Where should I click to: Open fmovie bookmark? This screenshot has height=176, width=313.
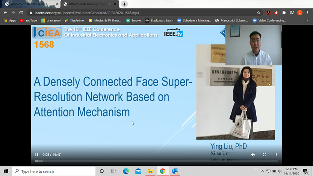point(133,20)
